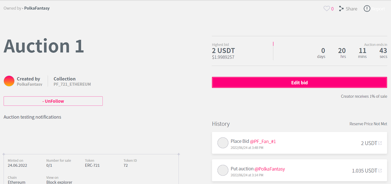391x184 pixels.
Task: Click the @PolkaFantasy link in history
Action: (270, 169)
